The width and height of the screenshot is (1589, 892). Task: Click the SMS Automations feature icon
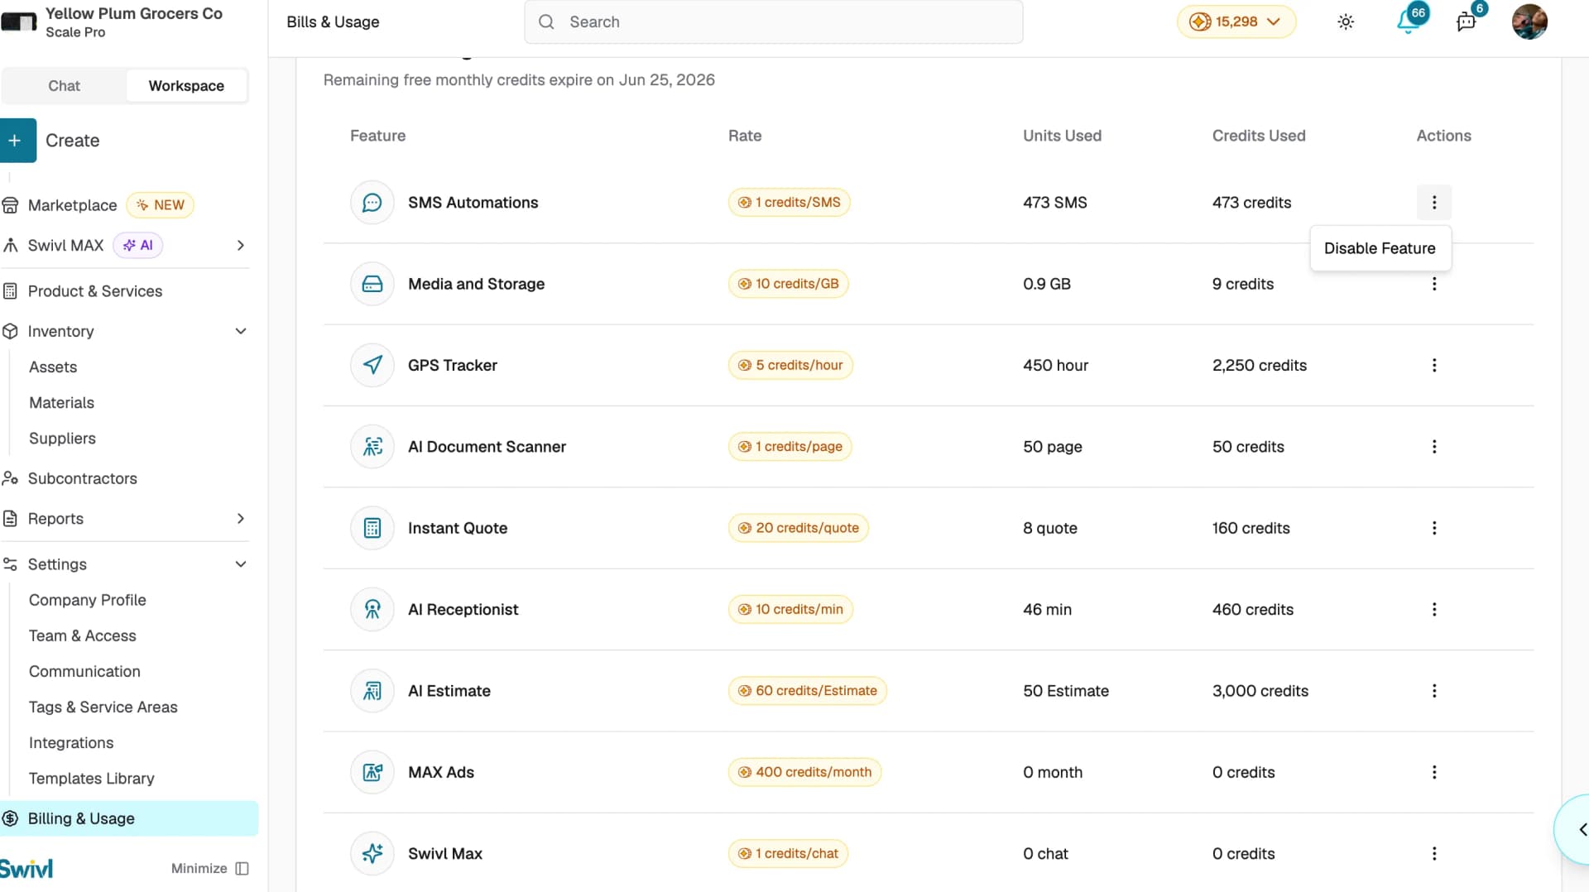tap(372, 203)
